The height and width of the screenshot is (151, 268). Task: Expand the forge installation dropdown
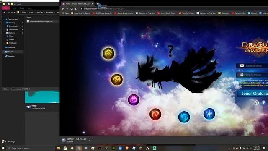(52, 107)
